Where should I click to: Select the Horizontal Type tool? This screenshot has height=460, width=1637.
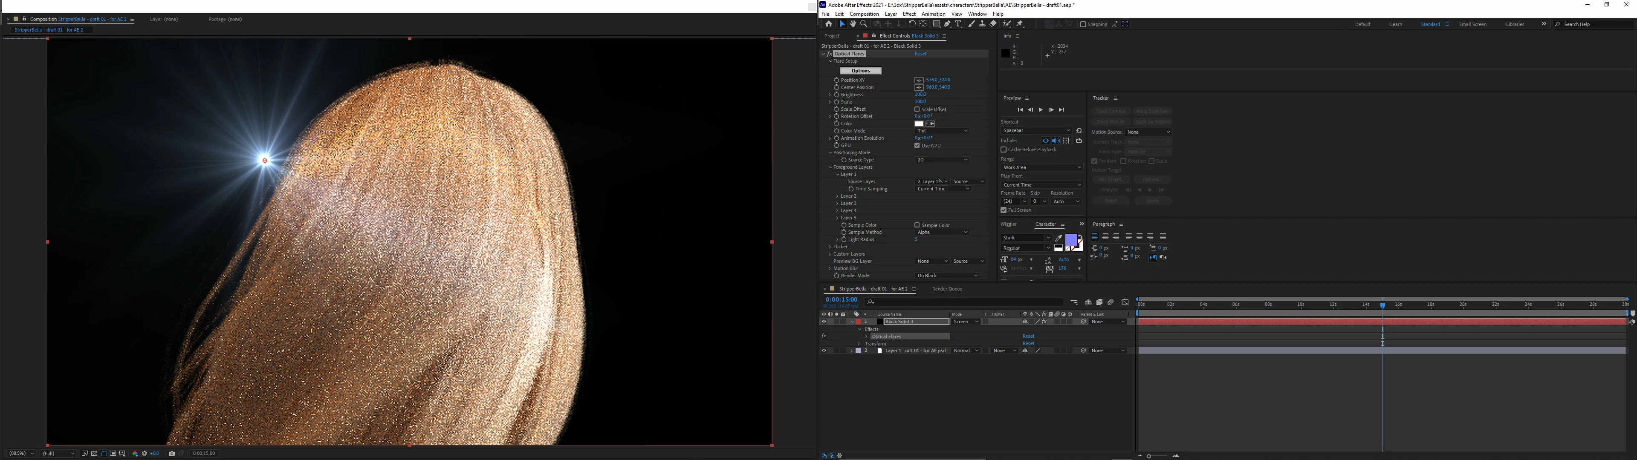(957, 24)
